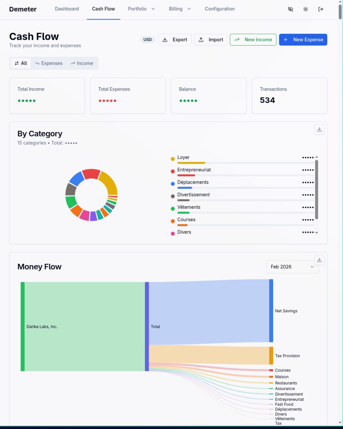Expand the Billing menu

coord(180,9)
